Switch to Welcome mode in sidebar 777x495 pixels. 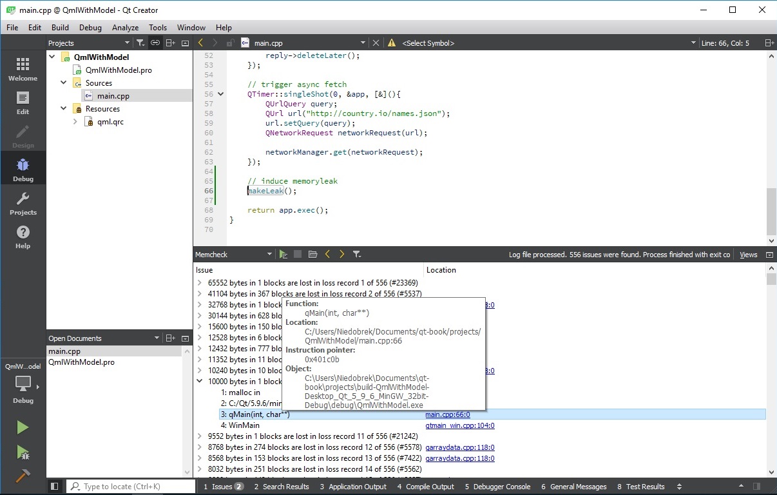coord(23,68)
